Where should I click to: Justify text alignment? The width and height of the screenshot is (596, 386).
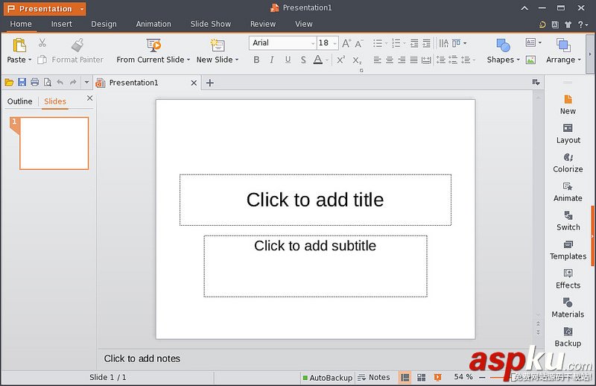click(x=414, y=60)
